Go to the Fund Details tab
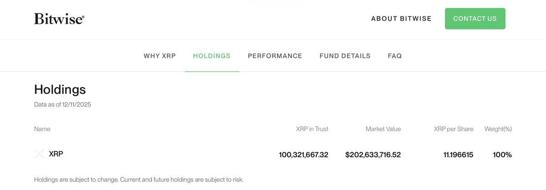This screenshot has width=546, height=190. [x=345, y=56]
